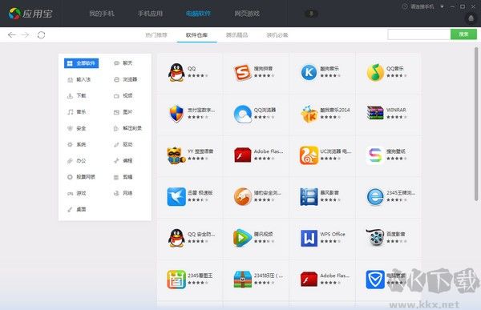
Task: Go back with the left arrow
Action: tap(12, 35)
